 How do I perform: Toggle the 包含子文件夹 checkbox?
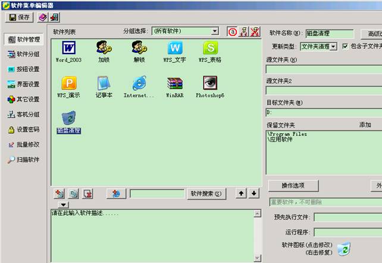click(345, 46)
